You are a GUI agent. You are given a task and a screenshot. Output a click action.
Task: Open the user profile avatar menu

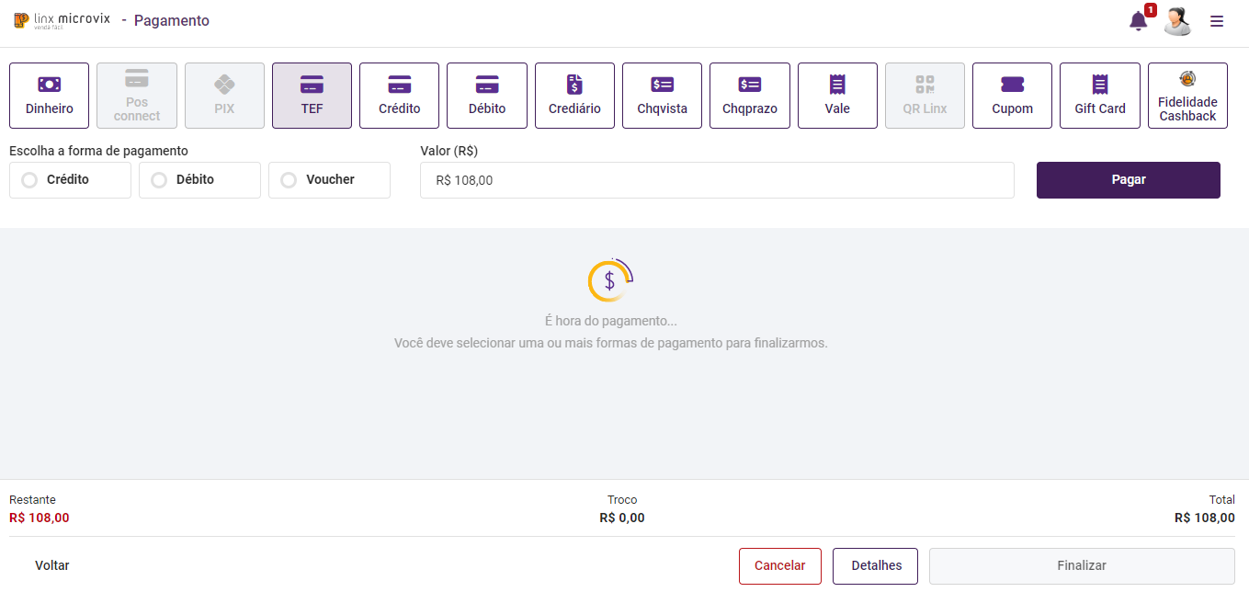pyautogui.click(x=1177, y=21)
